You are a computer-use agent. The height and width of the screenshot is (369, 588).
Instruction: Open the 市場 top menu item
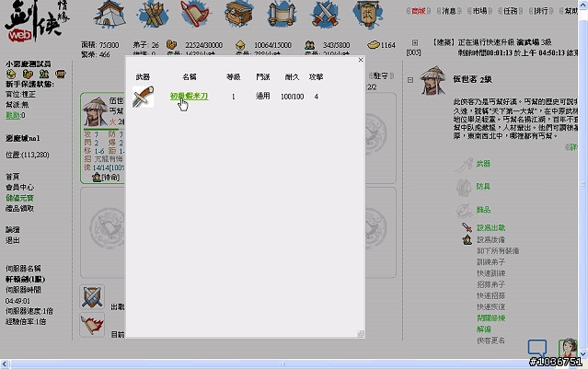click(479, 11)
